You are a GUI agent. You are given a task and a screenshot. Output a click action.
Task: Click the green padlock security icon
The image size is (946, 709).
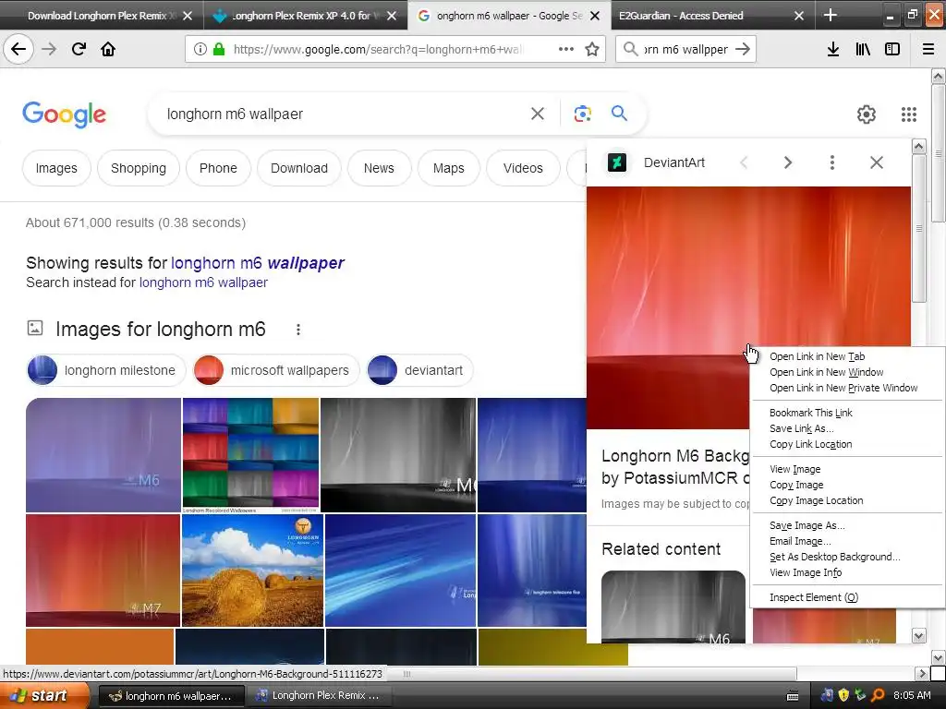click(218, 49)
